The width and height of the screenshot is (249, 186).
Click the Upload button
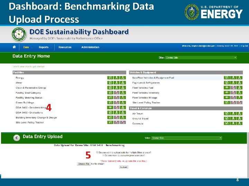(x=123, y=167)
